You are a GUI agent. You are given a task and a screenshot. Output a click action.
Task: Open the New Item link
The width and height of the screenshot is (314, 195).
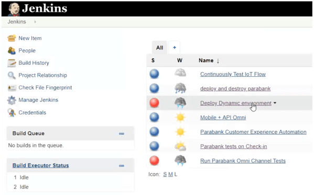[30, 38]
